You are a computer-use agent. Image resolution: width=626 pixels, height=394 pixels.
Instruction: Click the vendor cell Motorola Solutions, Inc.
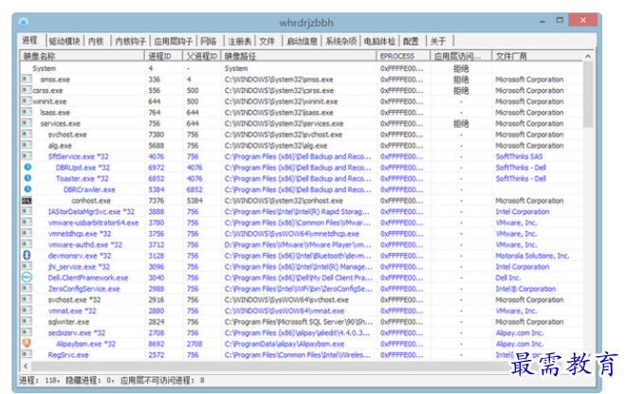[x=532, y=256]
